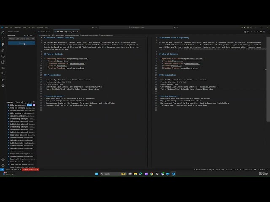This screenshot has width=270, height=202.
Task: Open the Terminal menu
Action: (x=40, y=27)
